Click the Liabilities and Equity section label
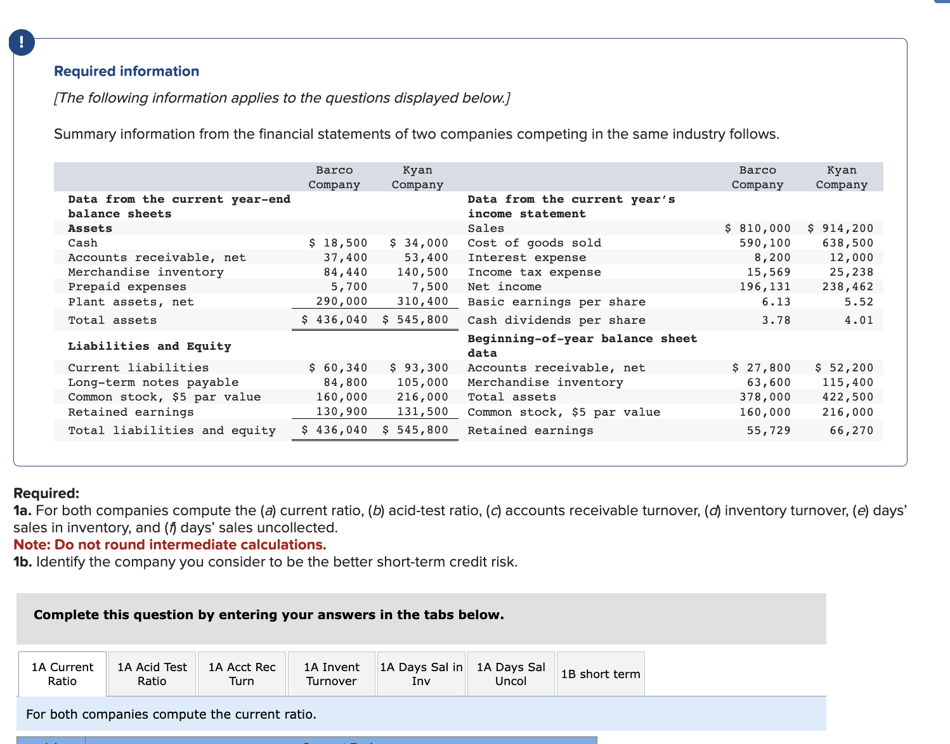Screen dimensions: 950x744 150,346
